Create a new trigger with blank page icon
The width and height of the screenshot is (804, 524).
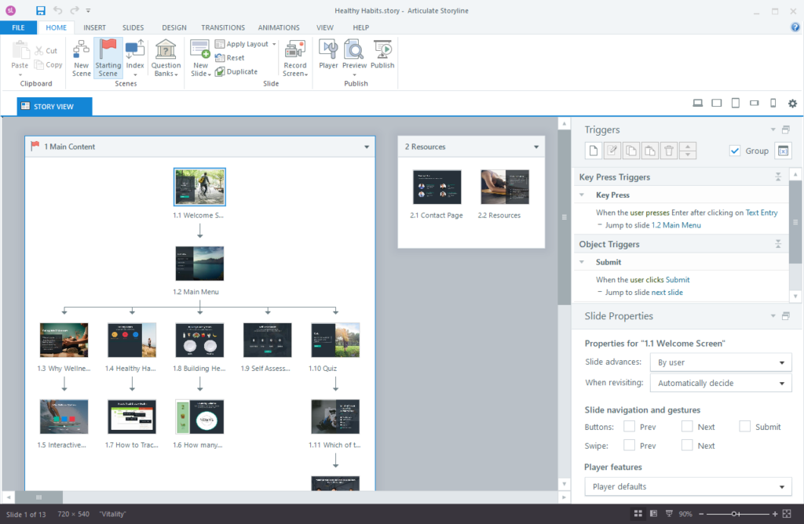pos(594,151)
